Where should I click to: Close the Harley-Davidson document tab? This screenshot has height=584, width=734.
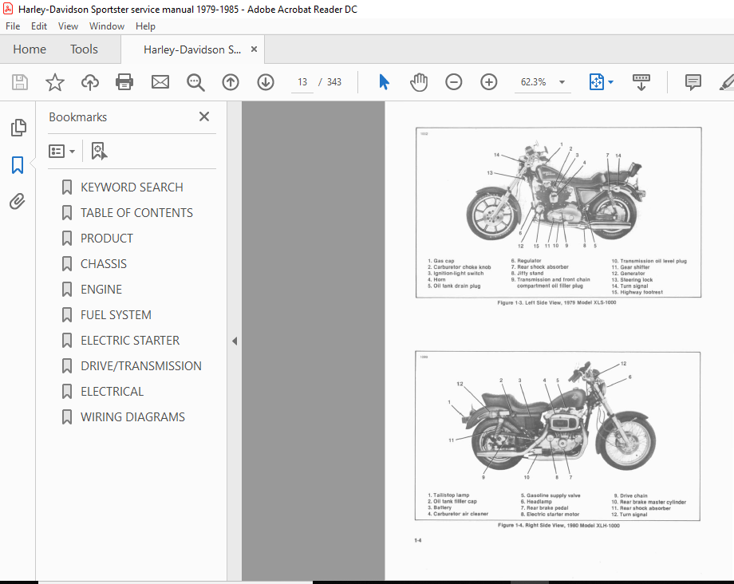click(254, 49)
